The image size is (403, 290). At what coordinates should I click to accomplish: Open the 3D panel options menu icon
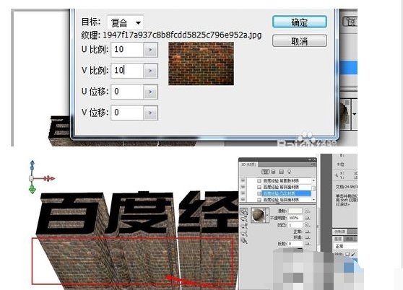click(313, 164)
